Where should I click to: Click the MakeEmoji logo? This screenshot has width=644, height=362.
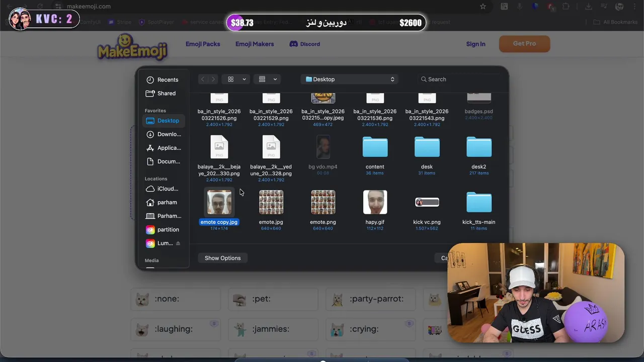[x=132, y=47]
